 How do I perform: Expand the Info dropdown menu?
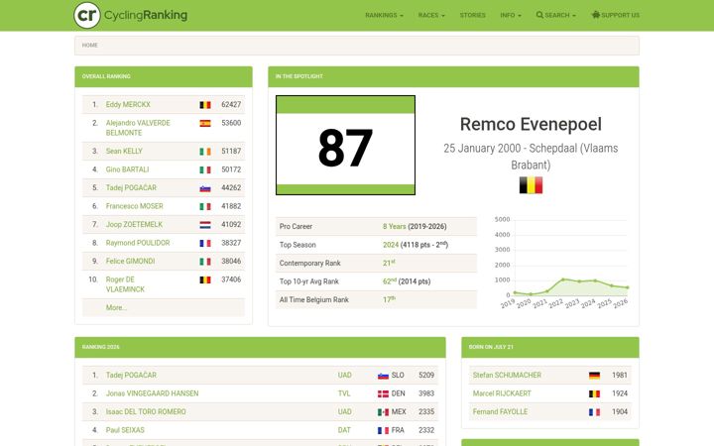point(511,15)
